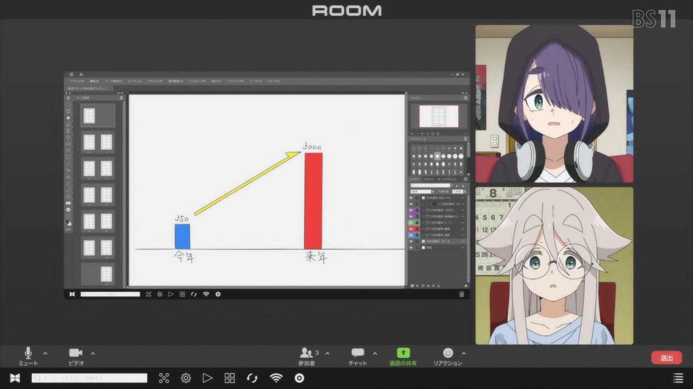Image resolution: width=693 pixels, height=389 pixels.
Task: Mute the microphone with ミュート button
Action: 28,357
